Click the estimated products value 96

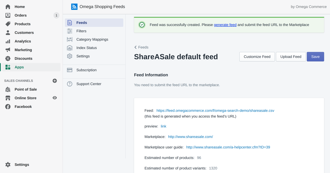pyautogui.click(x=199, y=158)
